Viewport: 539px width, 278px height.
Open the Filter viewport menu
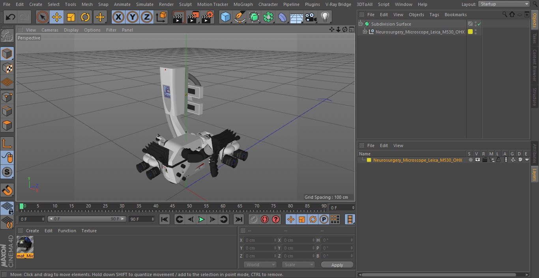click(111, 30)
